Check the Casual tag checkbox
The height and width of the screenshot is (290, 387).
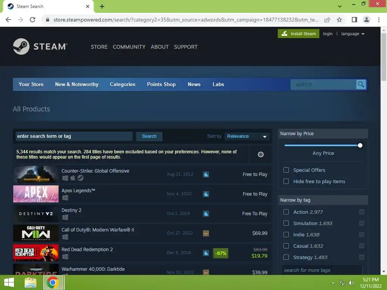click(286, 246)
